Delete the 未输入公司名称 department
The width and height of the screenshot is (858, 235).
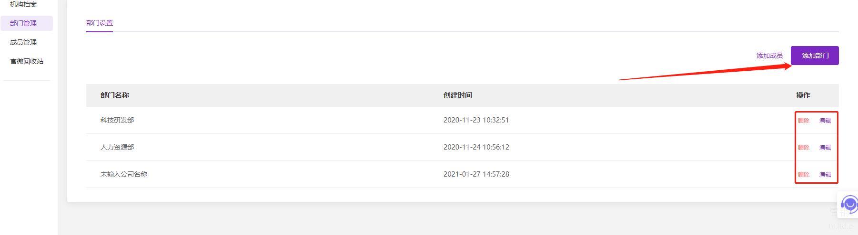click(x=803, y=175)
